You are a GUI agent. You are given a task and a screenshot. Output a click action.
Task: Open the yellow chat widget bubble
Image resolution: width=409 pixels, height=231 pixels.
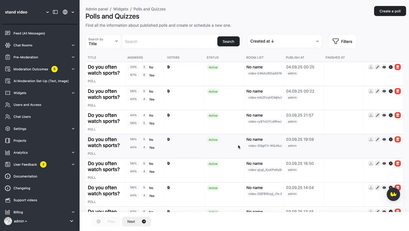click(393, 194)
